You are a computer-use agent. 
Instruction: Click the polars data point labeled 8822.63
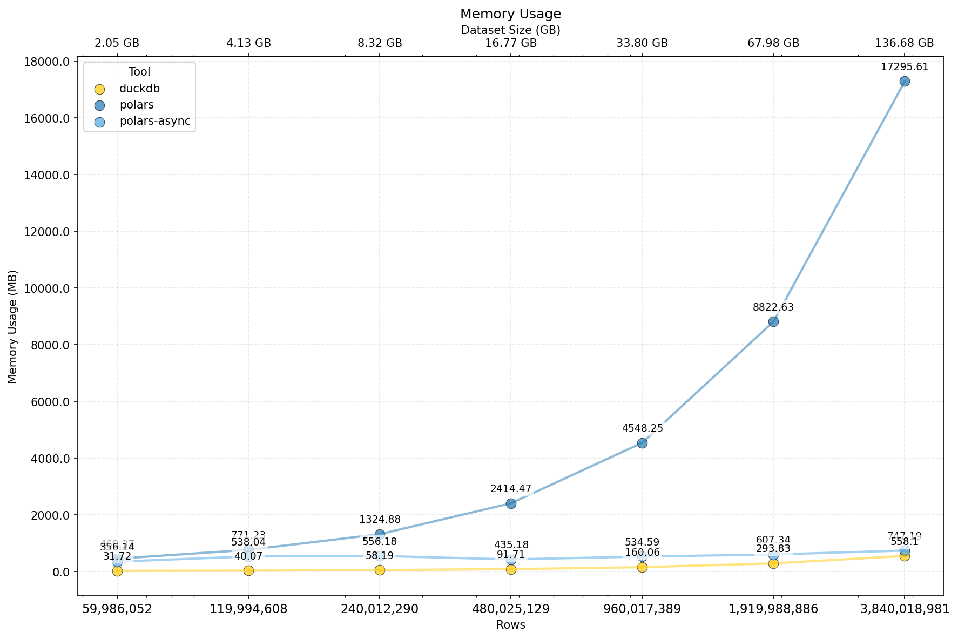773,321
